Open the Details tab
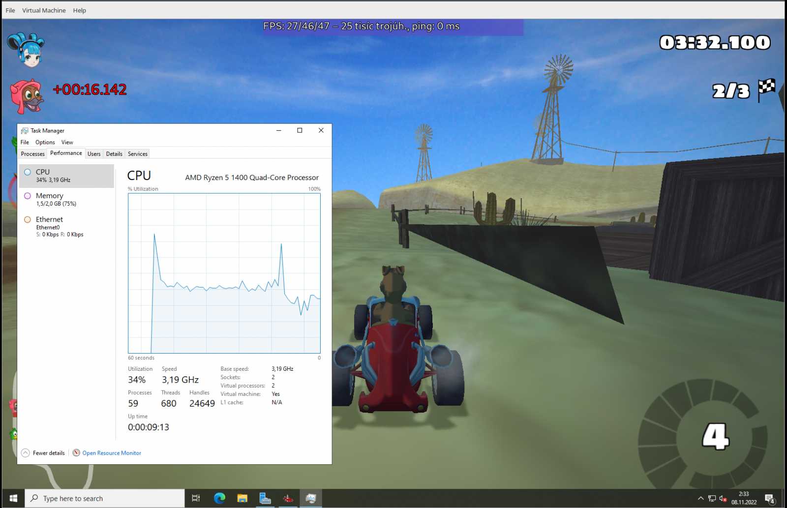 click(114, 154)
